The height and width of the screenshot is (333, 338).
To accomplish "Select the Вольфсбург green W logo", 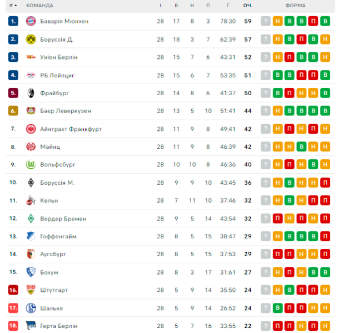I will tap(31, 164).
